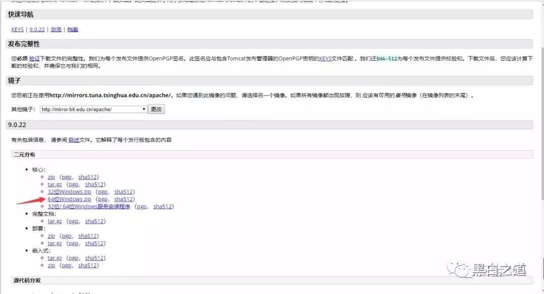The height and width of the screenshot is (294, 544).
Task: Expand the 其他镜子 mirror dropdown
Action: (x=93, y=110)
